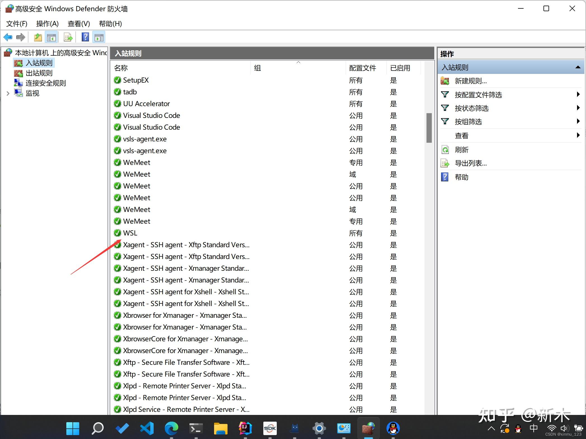Click the green check icon beside SetupEX
This screenshot has width=586, height=439.
click(117, 80)
